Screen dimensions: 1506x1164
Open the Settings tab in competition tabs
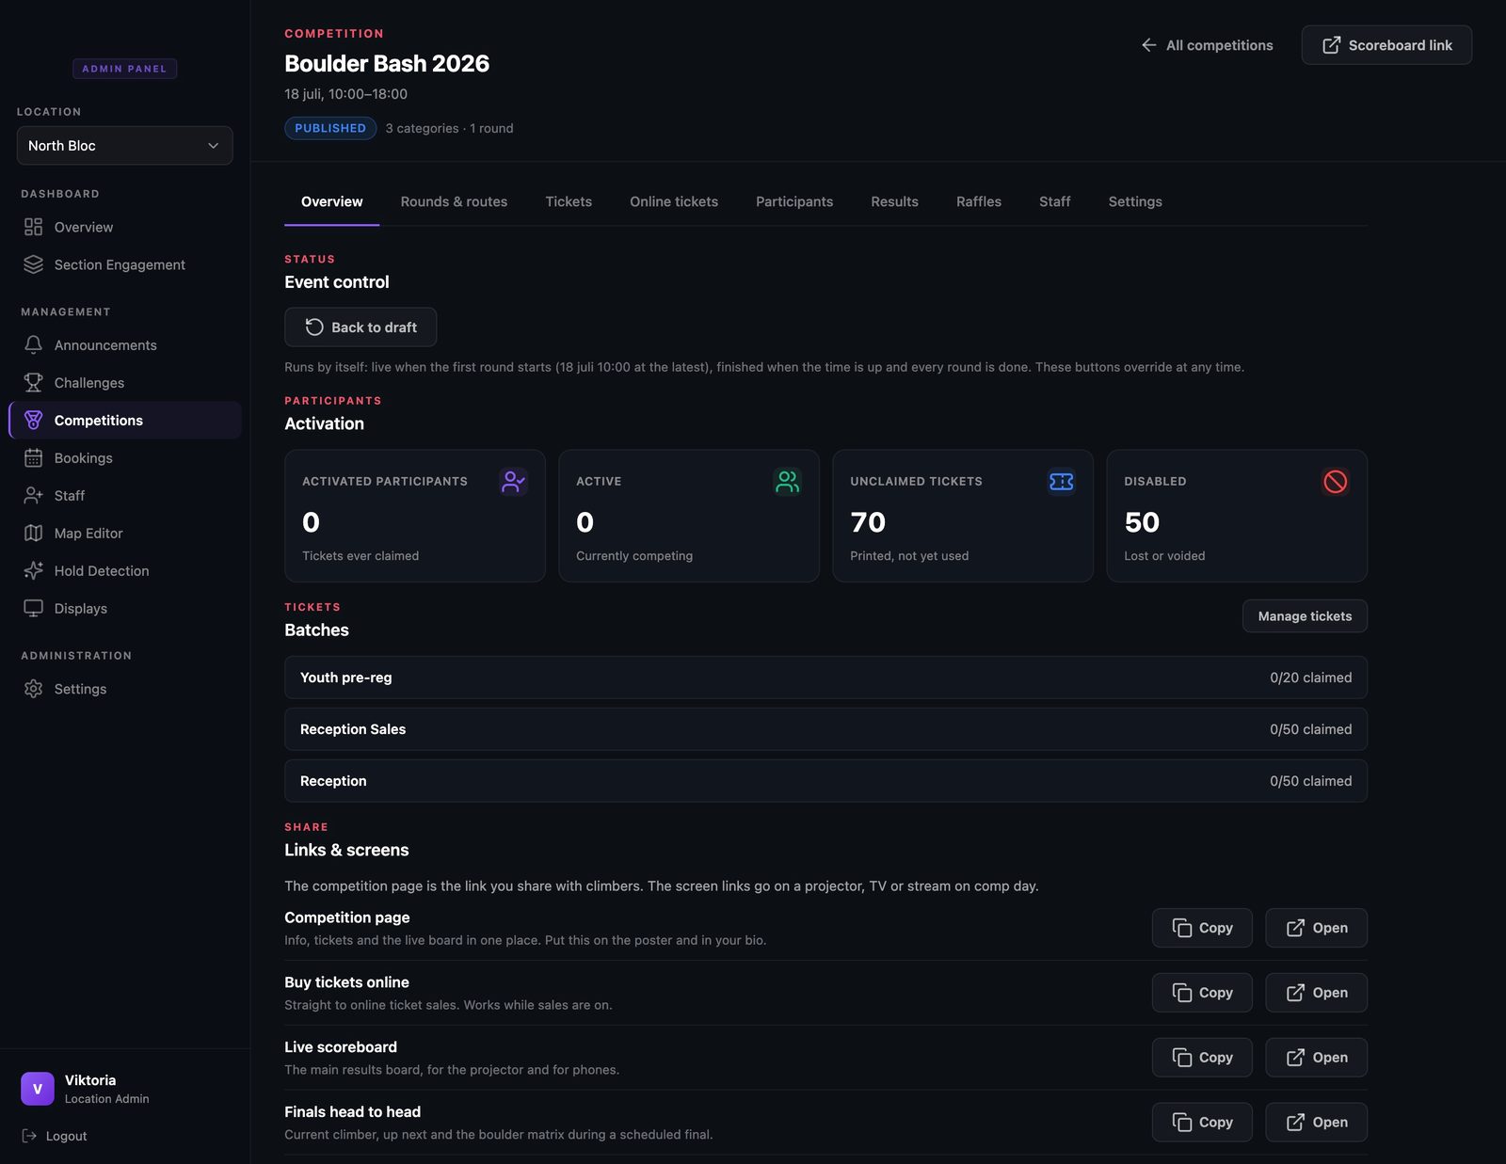1135,201
